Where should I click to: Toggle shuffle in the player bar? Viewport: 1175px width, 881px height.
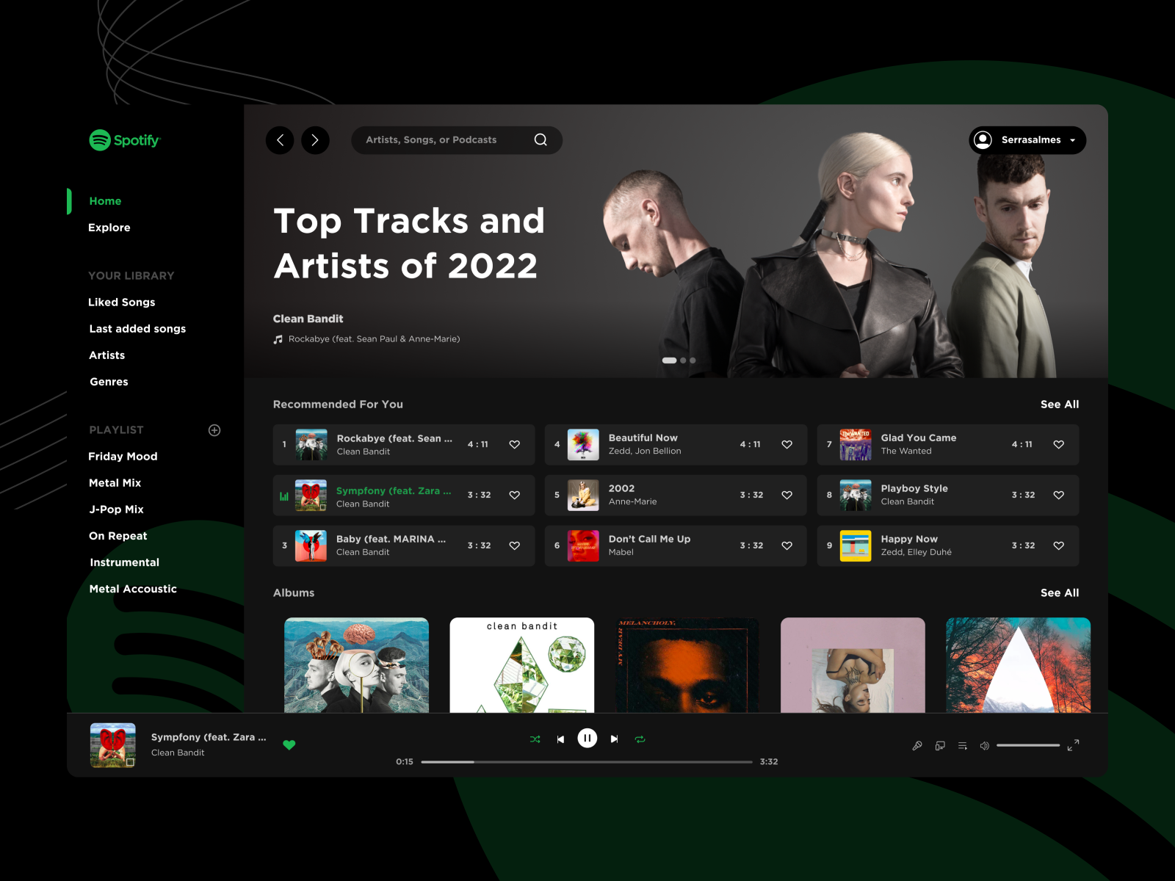[535, 739]
